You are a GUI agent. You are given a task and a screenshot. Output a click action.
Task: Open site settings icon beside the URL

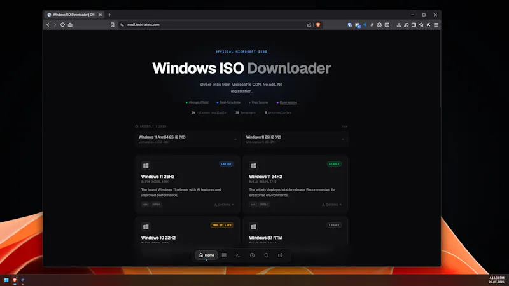pyautogui.click(x=122, y=25)
